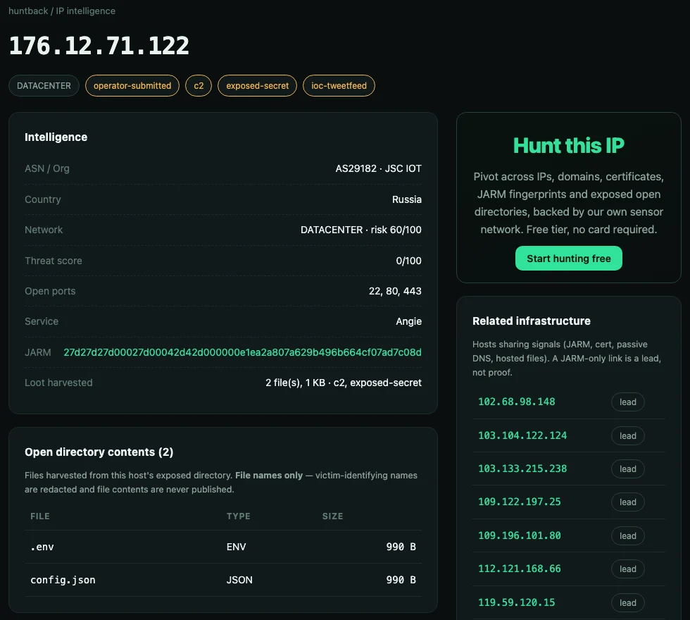Click the operator-submitted tag
The height and width of the screenshot is (620, 690).
132,85
